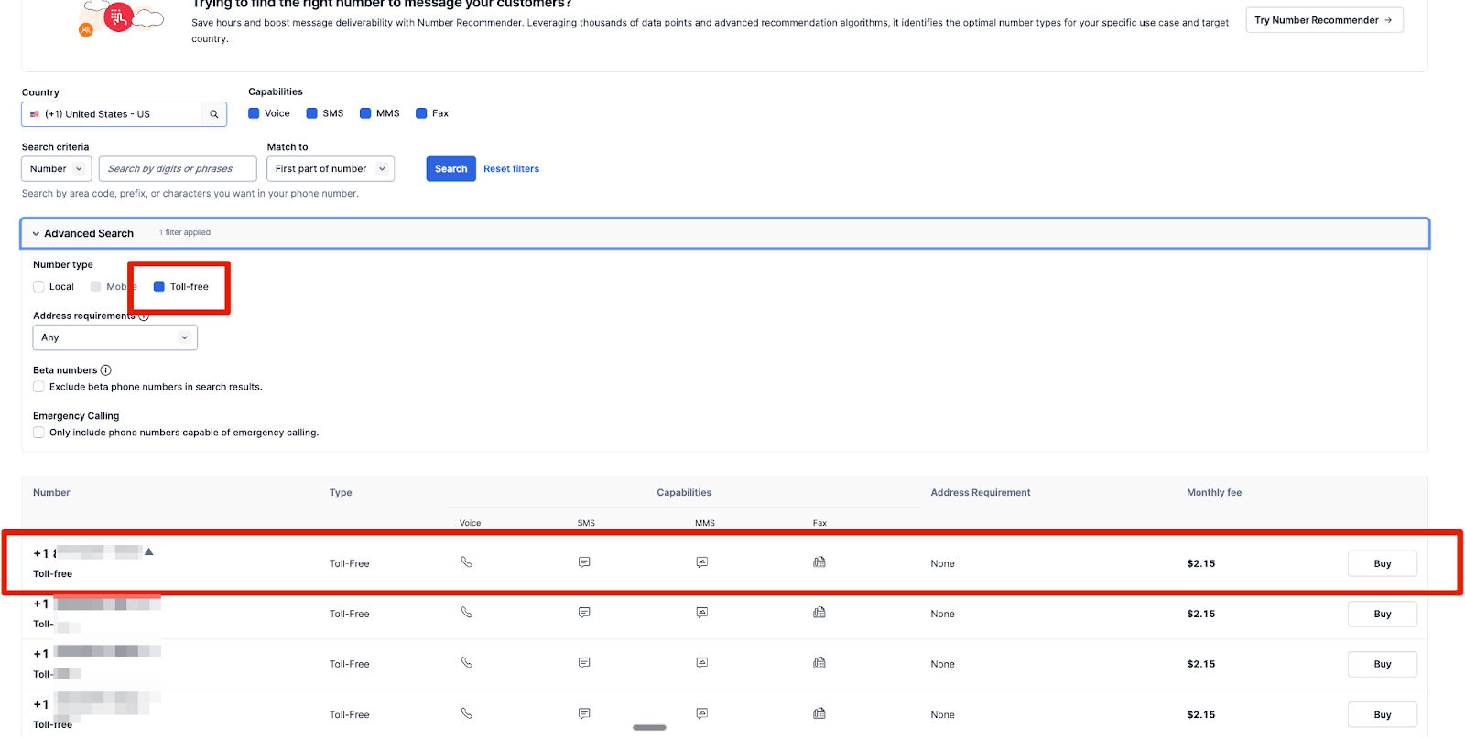Click the Search by digits or phrases field
This screenshot has width=1465, height=738.
(x=178, y=169)
